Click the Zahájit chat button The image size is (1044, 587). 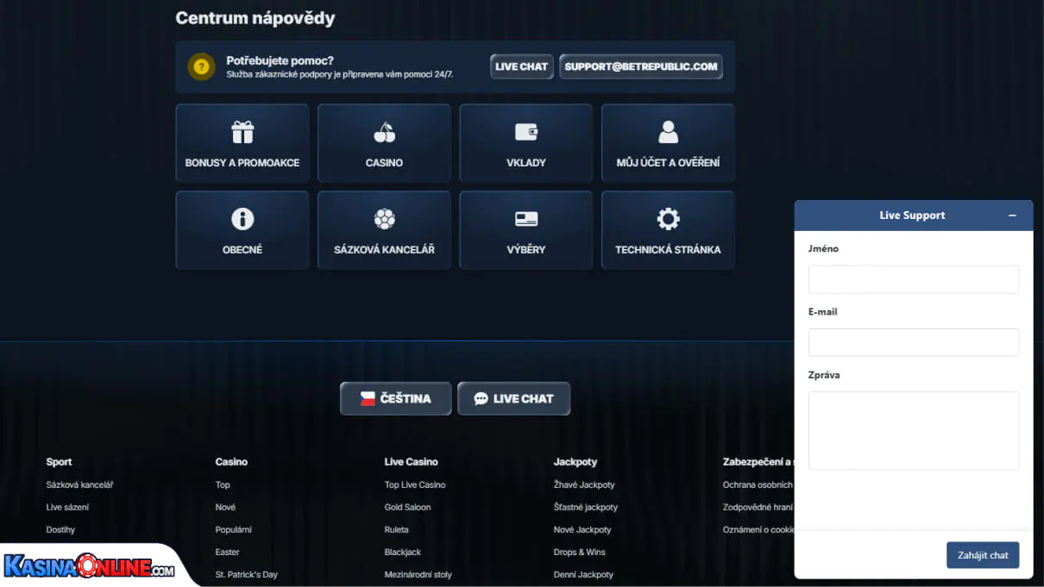point(982,555)
